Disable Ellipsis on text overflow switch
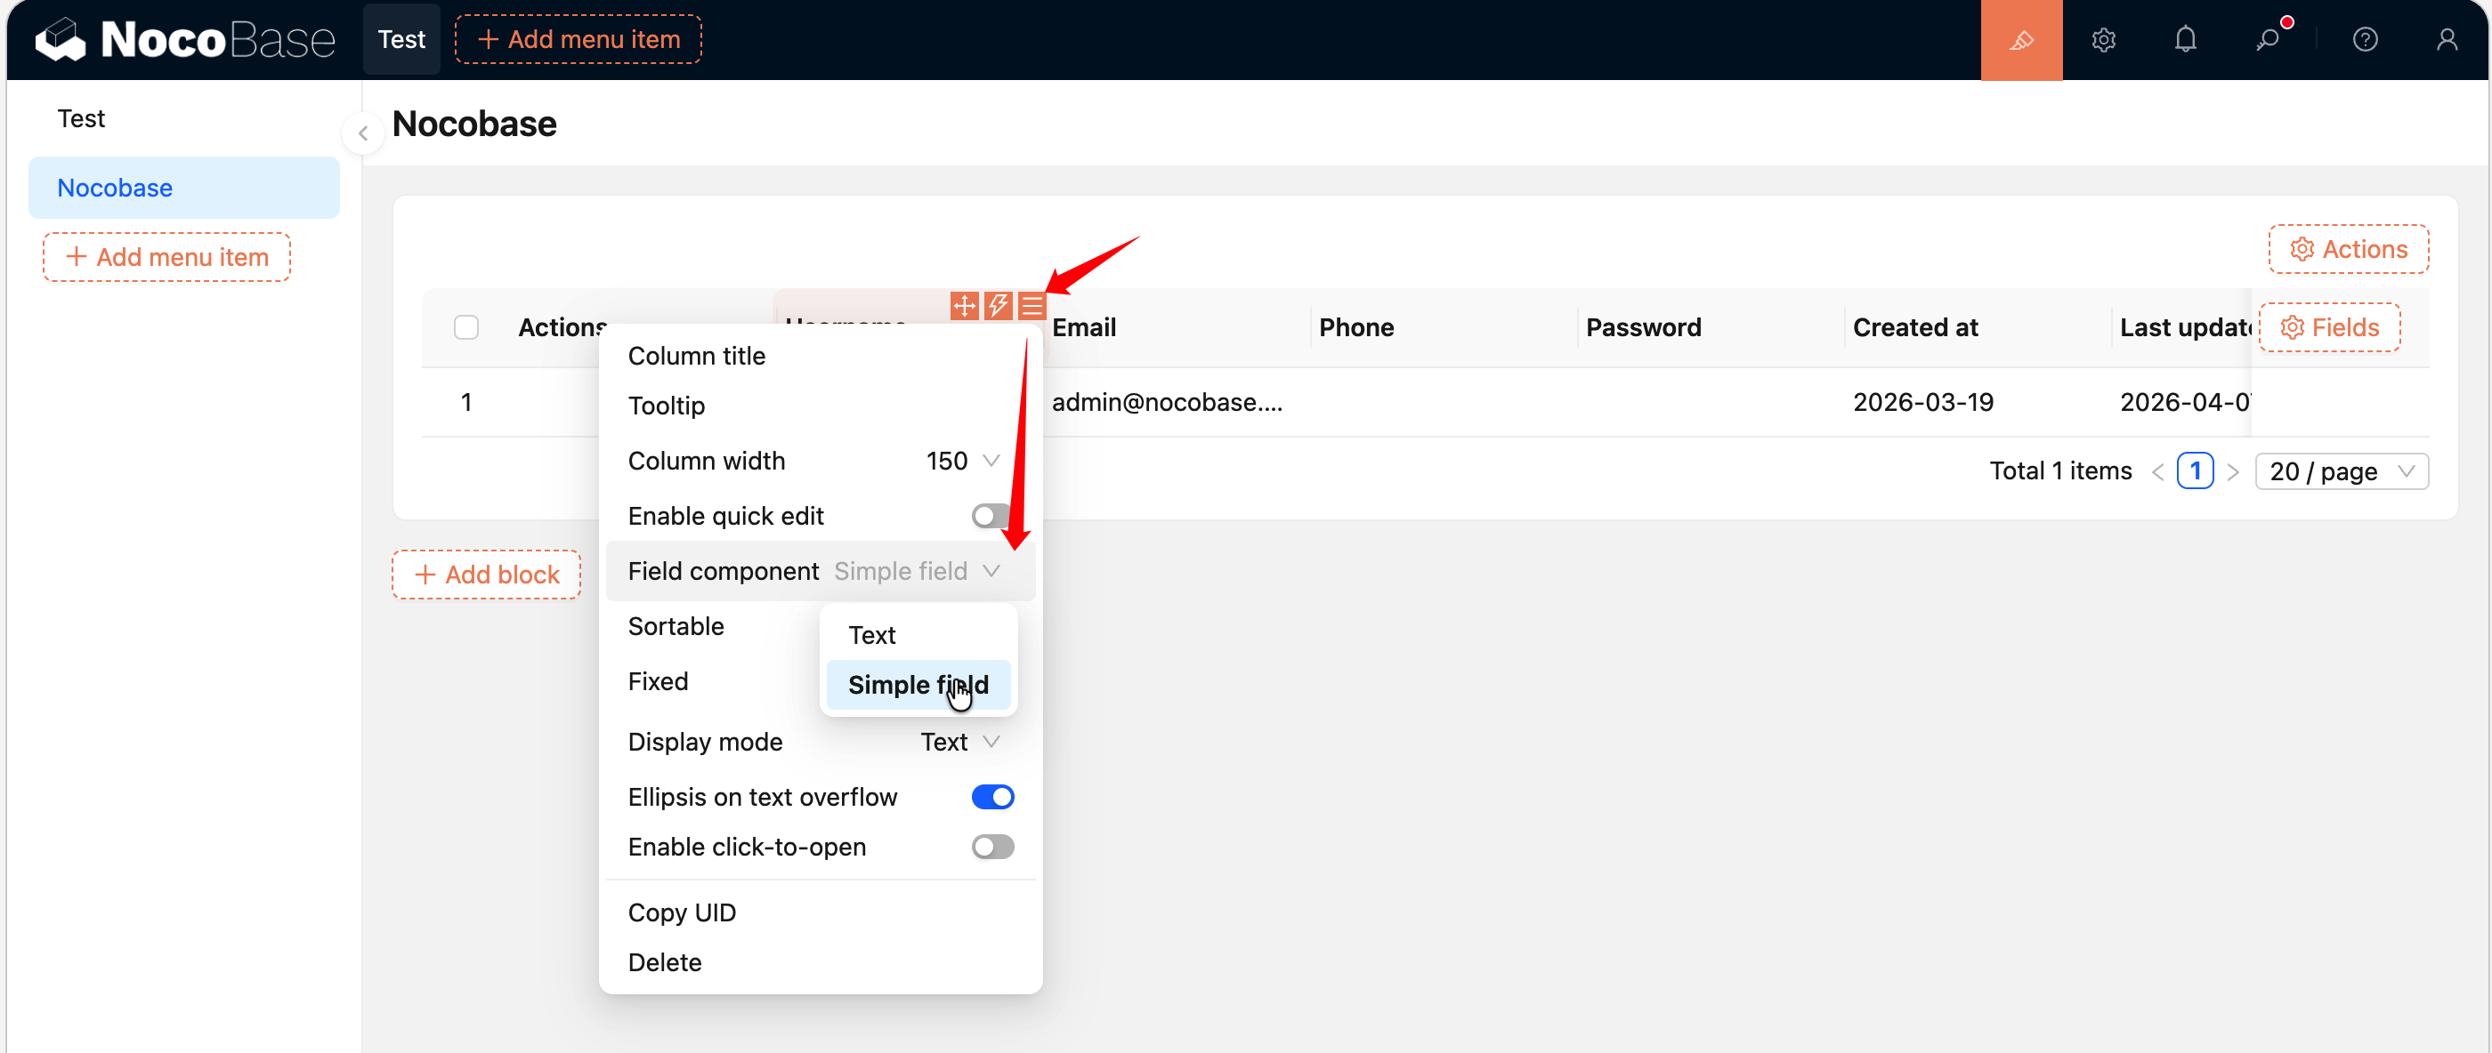2492x1053 pixels. pos(991,797)
